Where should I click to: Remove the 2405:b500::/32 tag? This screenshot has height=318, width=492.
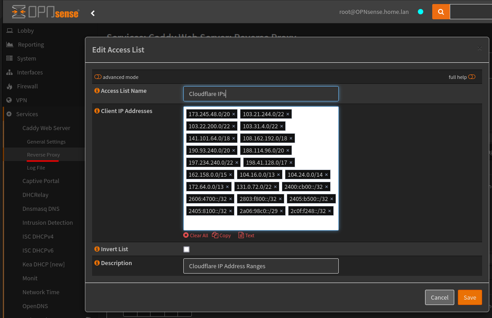coord(332,199)
